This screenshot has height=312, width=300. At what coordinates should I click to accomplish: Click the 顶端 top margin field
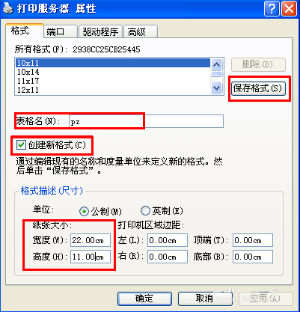click(x=253, y=240)
